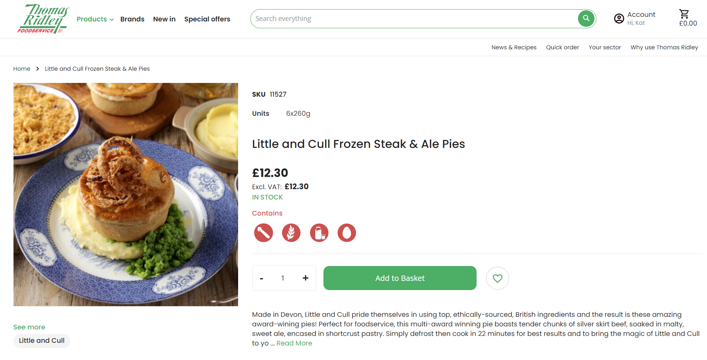Go to New in section

click(x=164, y=19)
